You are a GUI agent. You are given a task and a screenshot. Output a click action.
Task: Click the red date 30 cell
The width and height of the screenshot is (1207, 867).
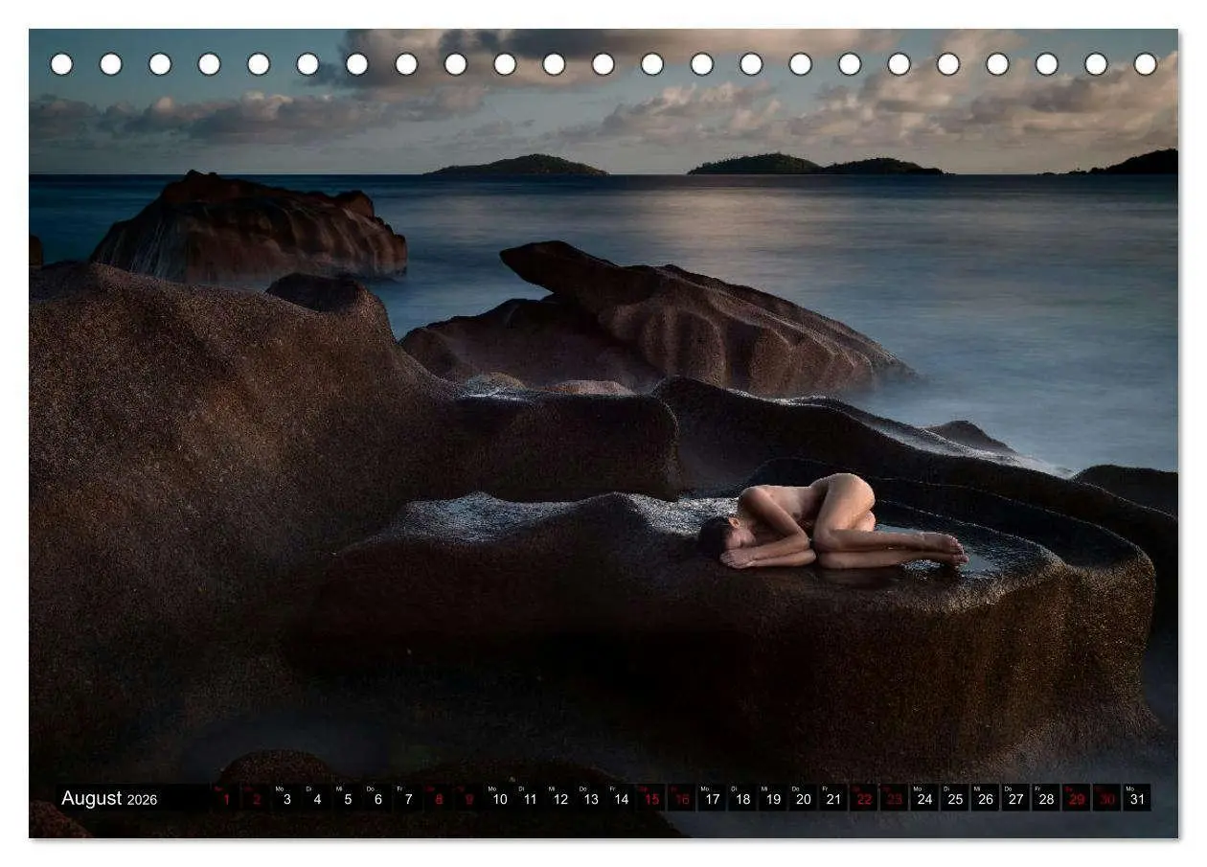pyautogui.click(x=1106, y=797)
